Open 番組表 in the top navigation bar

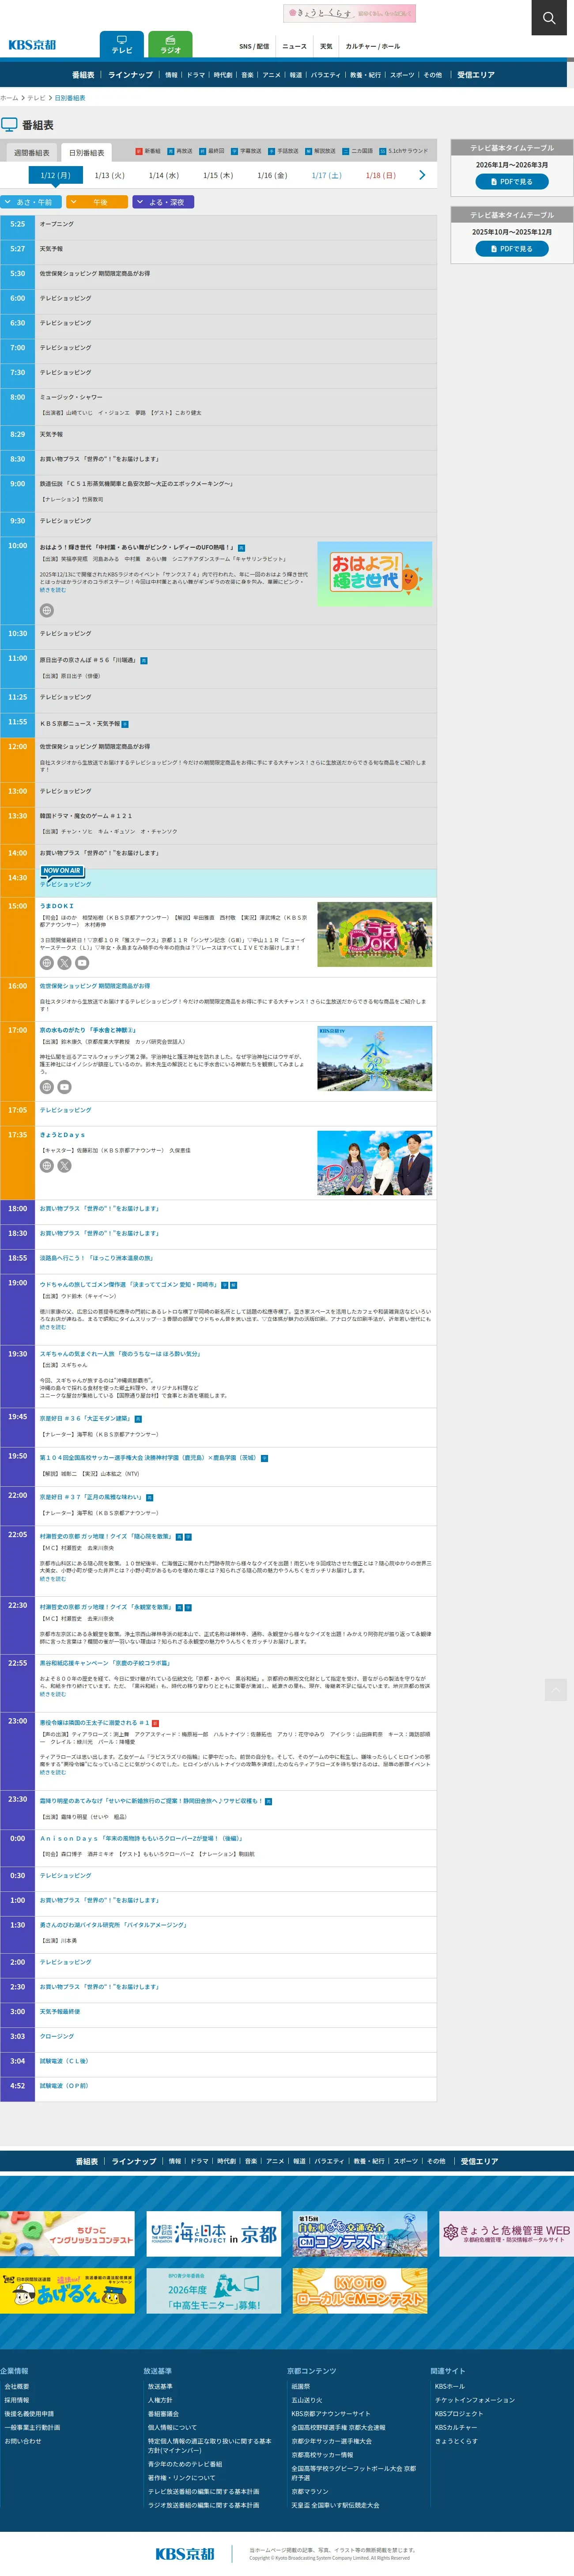pos(83,75)
